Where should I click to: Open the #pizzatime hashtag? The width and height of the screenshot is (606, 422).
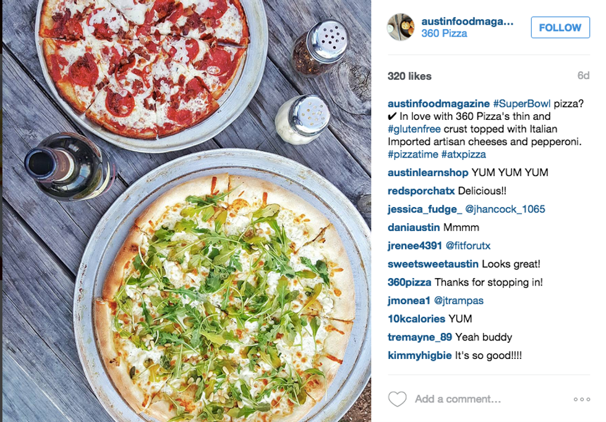point(413,154)
